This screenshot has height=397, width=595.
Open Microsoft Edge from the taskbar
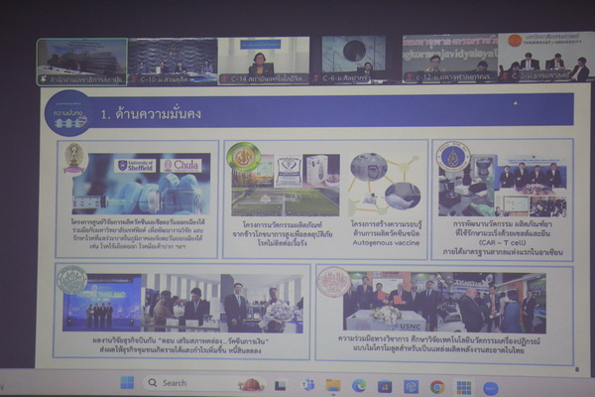tap(359, 386)
